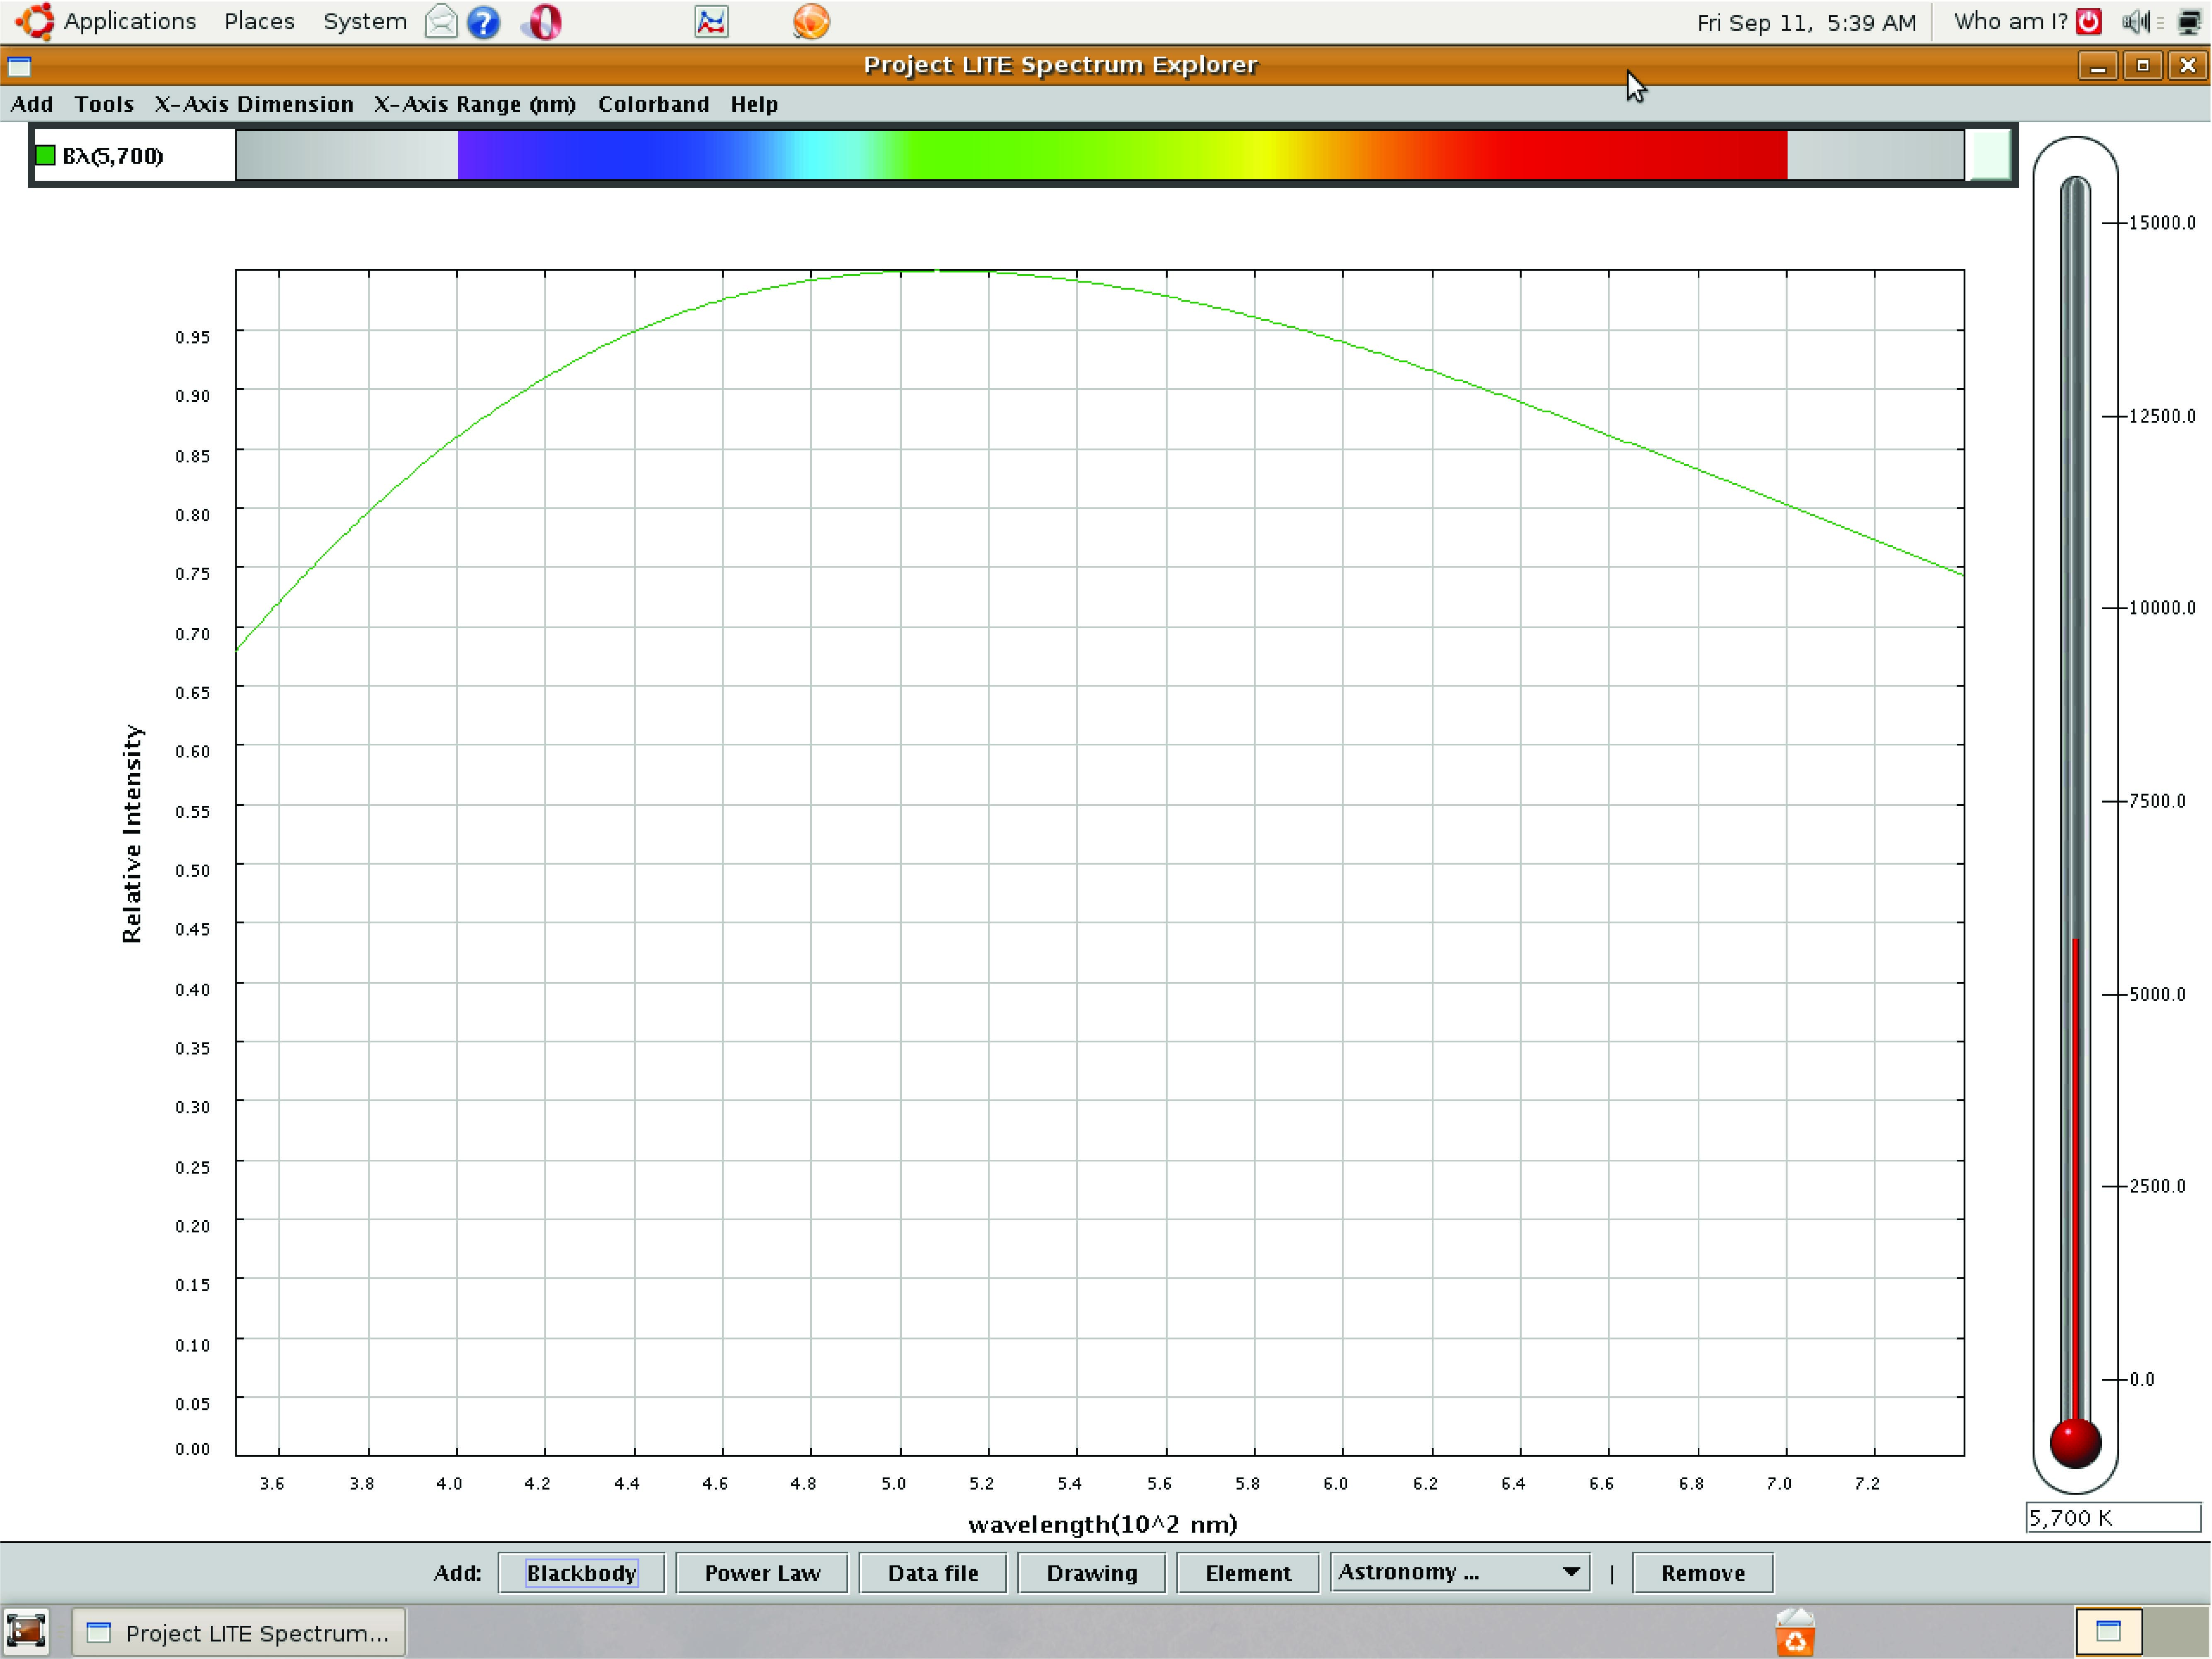
Task: Click the chart application panel icon
Action: coord(711,22)
